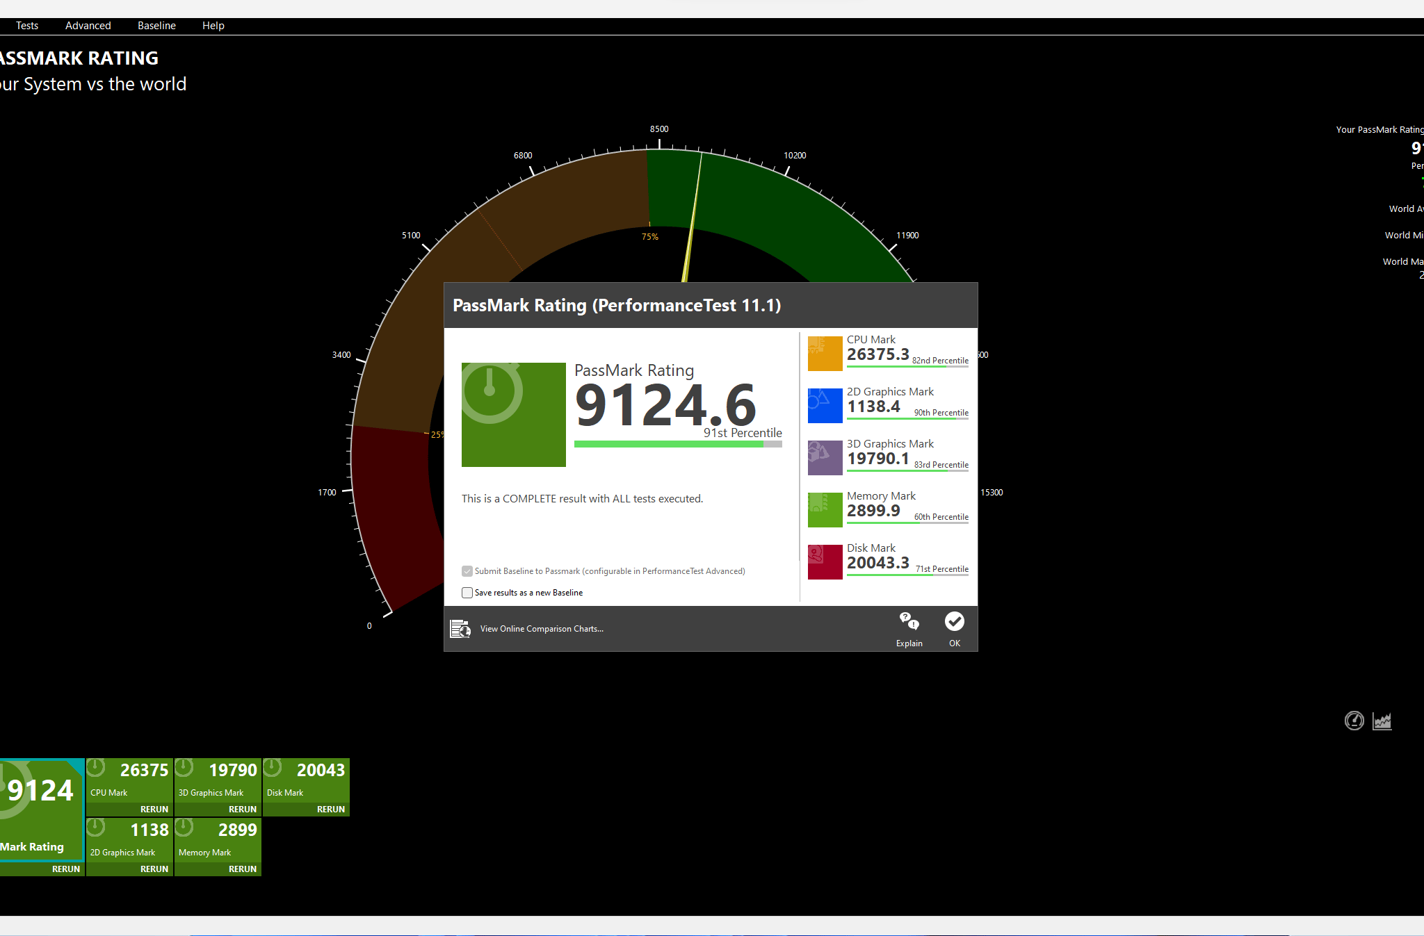1424x936 pixels.
Task: Click the 1138.4 2D Graphics score
Action: 873,407
